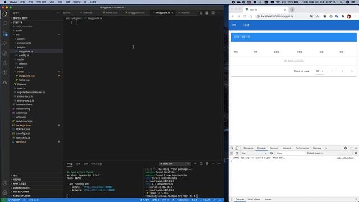Open the Vuetify hamburger navigation menu
This screenshot has width=359, height=202.
point(234,25)
